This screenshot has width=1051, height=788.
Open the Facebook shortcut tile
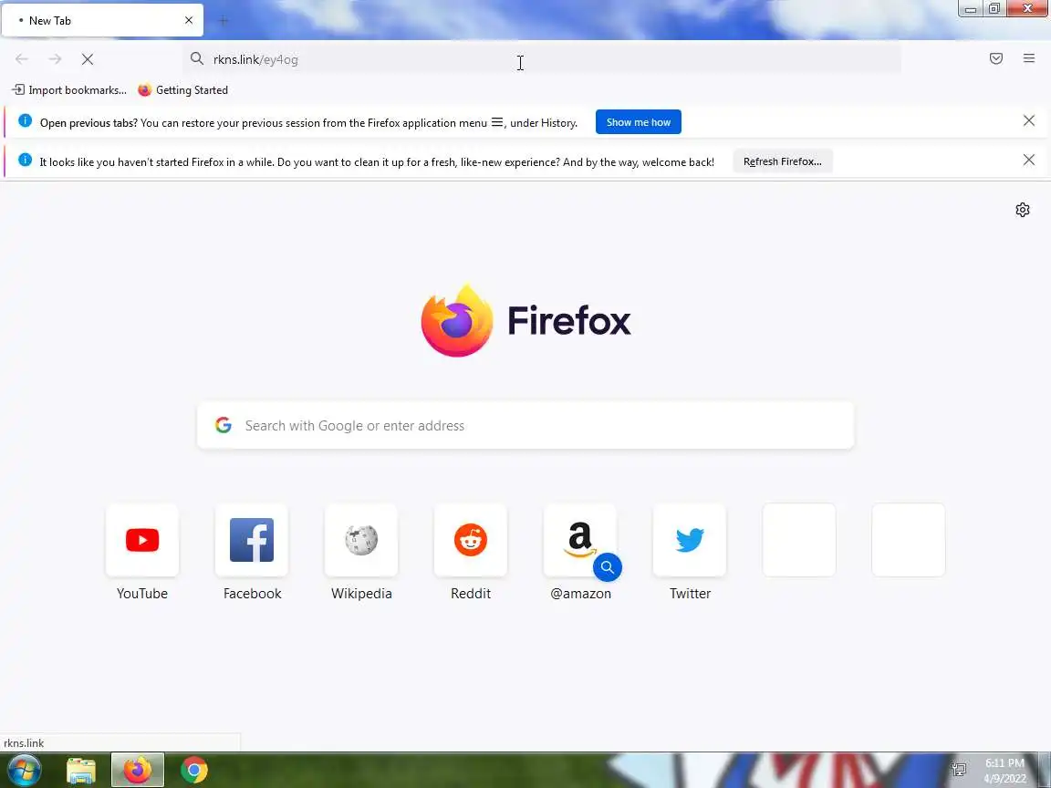coord(252,540)
